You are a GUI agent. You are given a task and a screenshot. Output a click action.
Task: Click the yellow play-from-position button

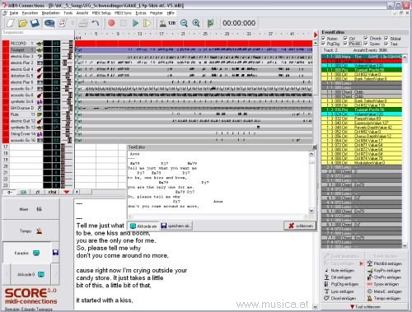coord(147,23)
